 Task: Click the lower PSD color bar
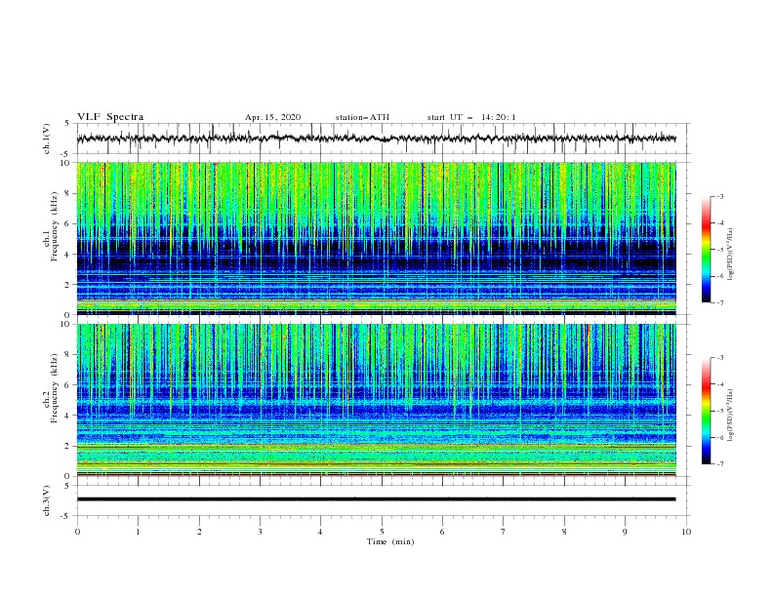pyautogui.click(x=706, y=411)
